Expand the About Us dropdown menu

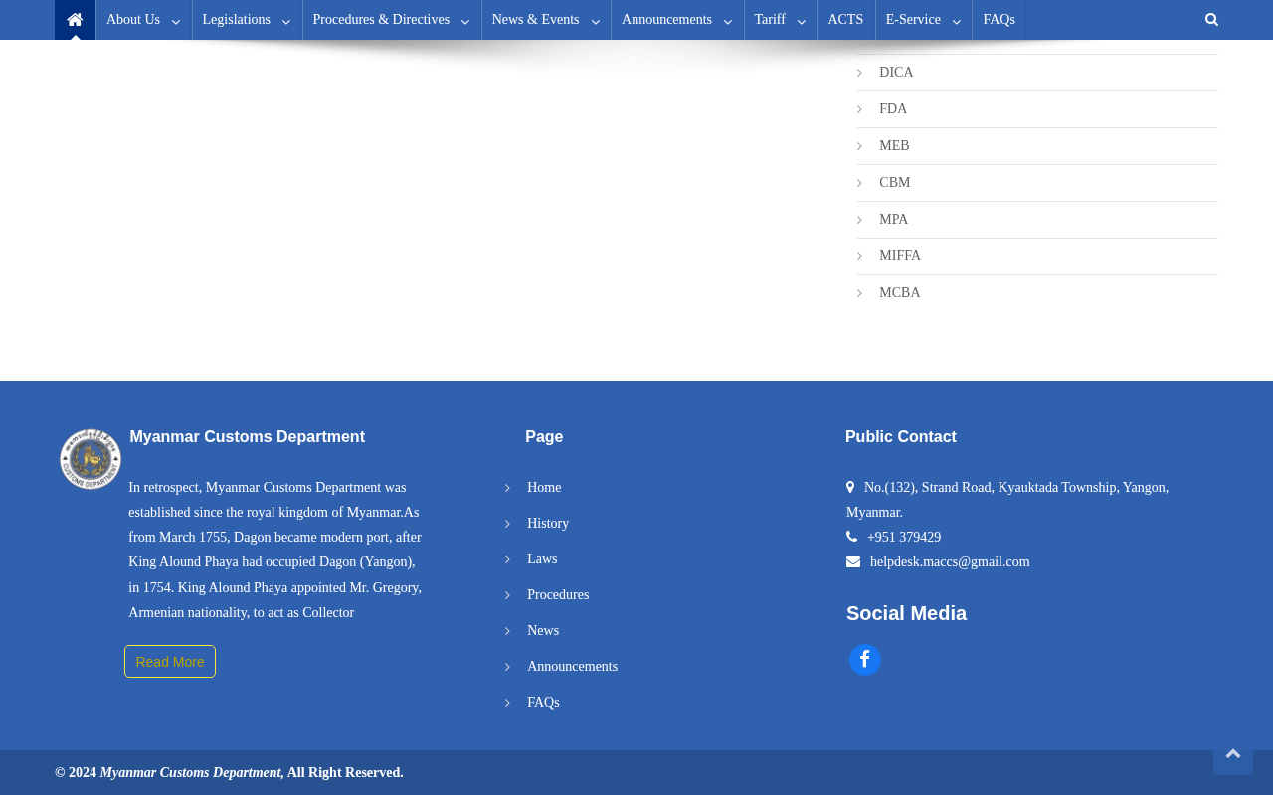(143, 20)
